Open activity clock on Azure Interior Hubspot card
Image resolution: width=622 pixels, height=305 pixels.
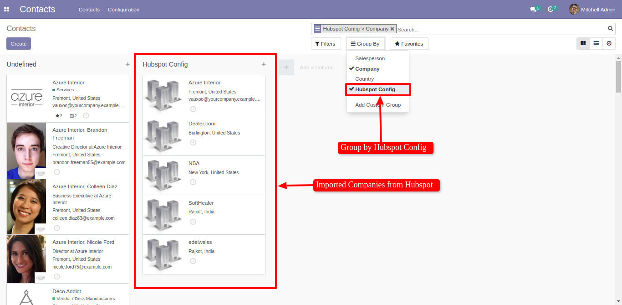click(193, 109)
